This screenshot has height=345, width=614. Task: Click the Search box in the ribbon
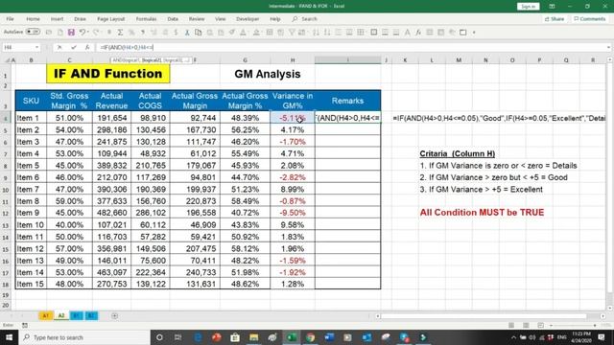[305, 19]
